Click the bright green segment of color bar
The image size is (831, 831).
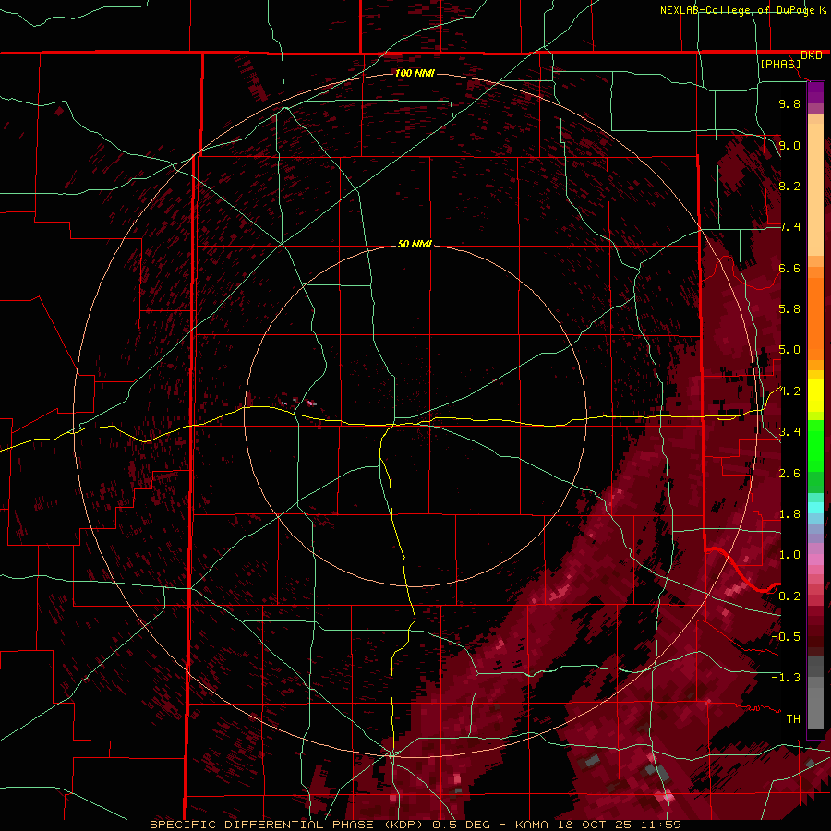point(815,446)
